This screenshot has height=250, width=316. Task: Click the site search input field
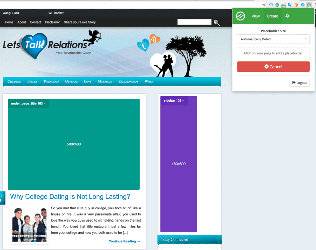click(x=194, y=22)
